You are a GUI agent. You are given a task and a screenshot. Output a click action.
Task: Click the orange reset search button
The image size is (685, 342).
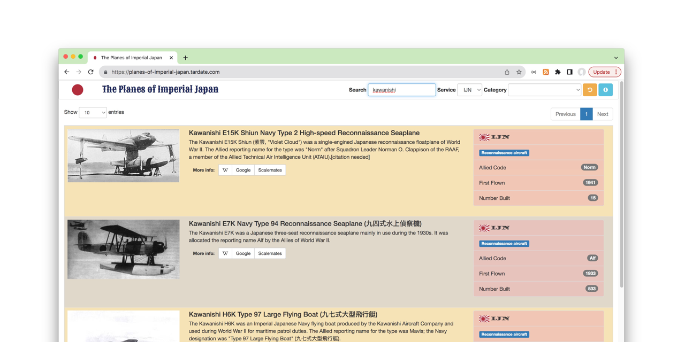click(590, 90)
